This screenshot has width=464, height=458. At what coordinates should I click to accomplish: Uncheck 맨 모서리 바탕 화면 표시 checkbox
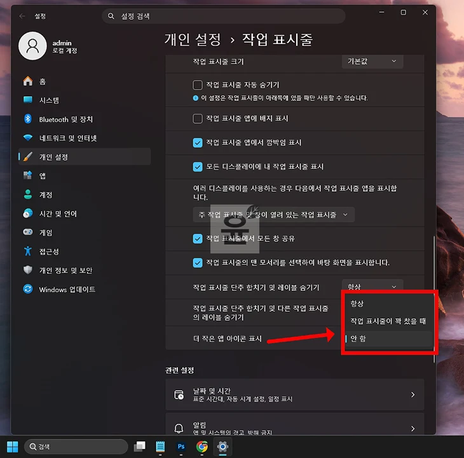click(x=198, y=262)
